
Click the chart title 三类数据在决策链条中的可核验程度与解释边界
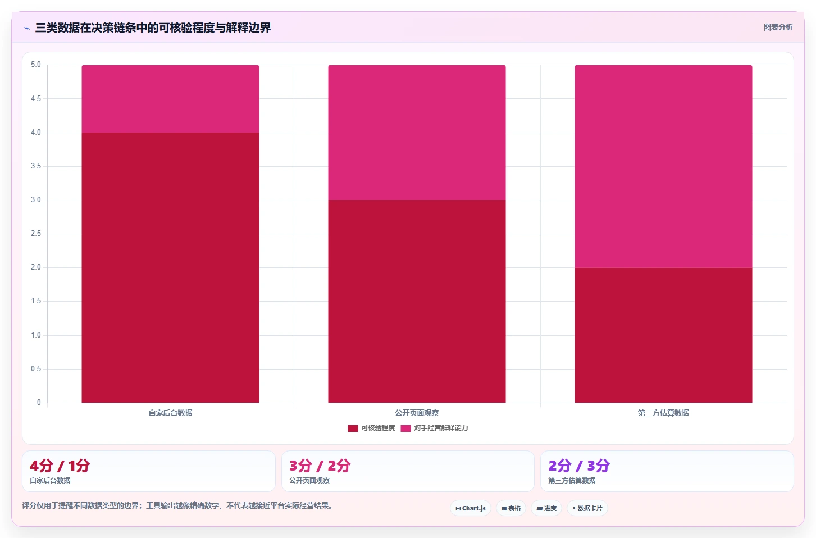point(153,28)
